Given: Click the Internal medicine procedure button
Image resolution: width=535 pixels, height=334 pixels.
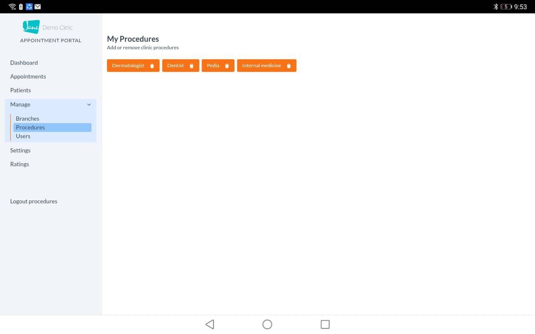Looking at the screenshot, I should coord(267,66).
